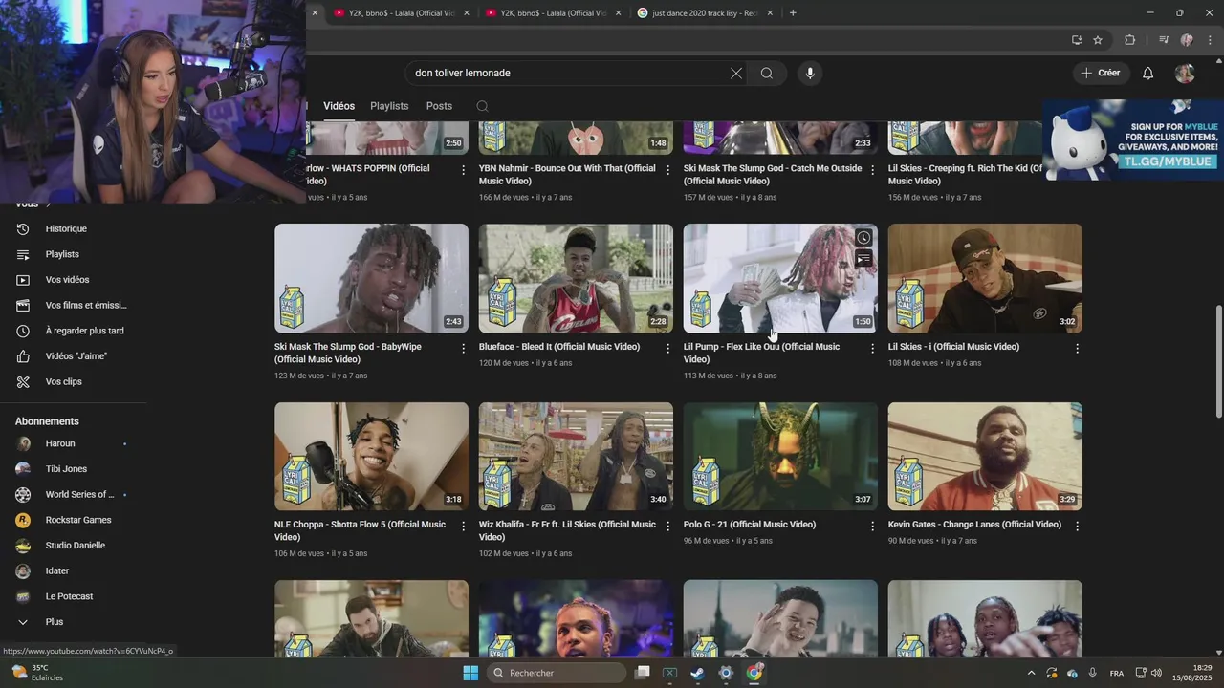Open the Windows Start menu

click(x=470, y=673)
